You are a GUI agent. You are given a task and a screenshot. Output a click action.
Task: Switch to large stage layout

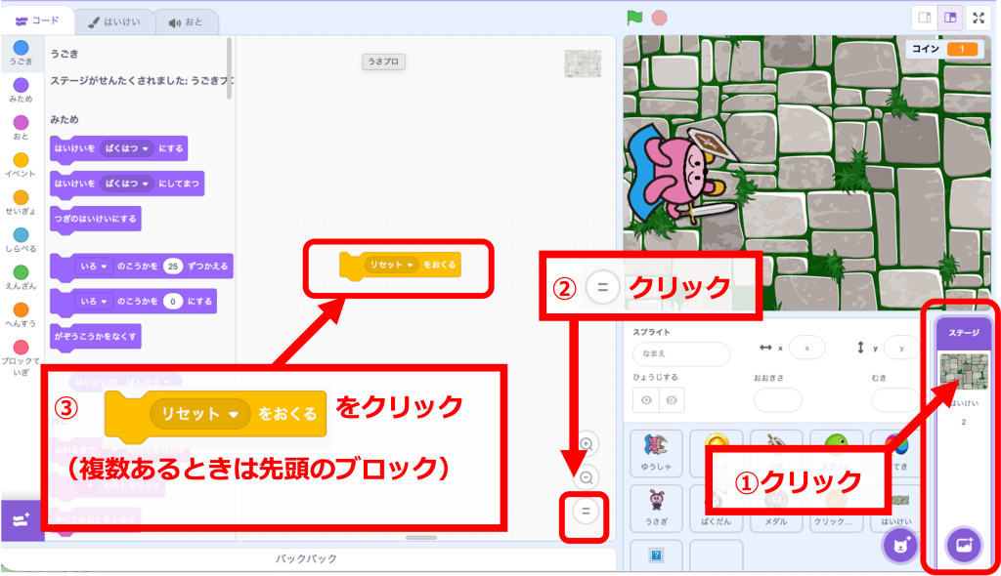(950, 18)
